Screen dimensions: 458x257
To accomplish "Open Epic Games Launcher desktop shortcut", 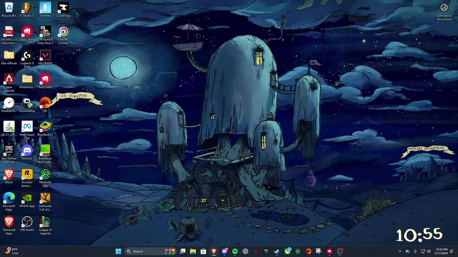I will (x=9, y=155).
